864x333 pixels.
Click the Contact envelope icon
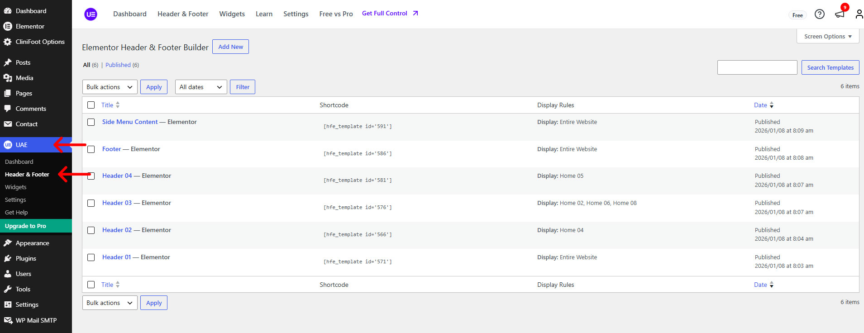pyautogui.click(x=8, y=124)
